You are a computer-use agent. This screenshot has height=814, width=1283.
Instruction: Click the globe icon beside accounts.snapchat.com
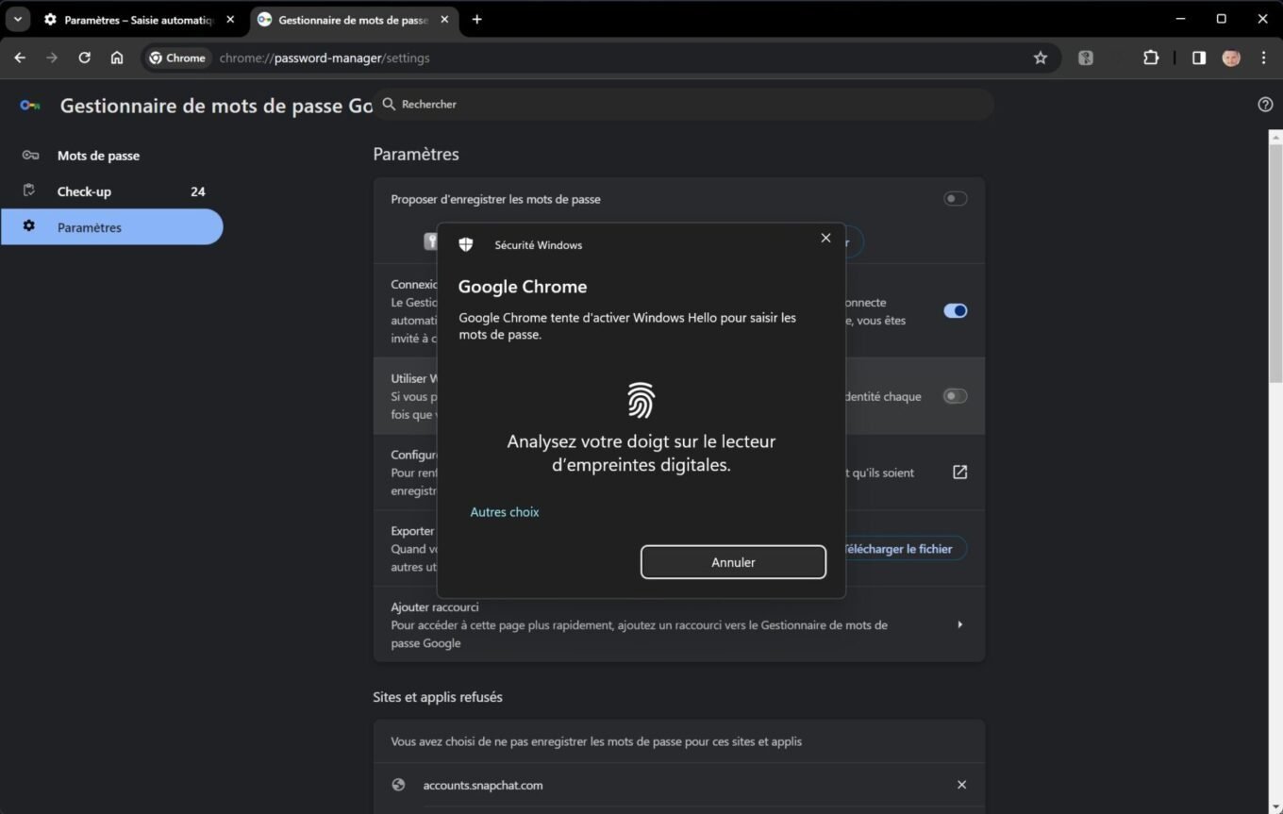click(398, 785)
